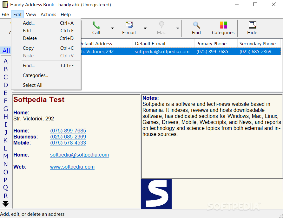Screen dimensions: 283x218
Task: Click the green Call phone icon
Action: [96, 25]
